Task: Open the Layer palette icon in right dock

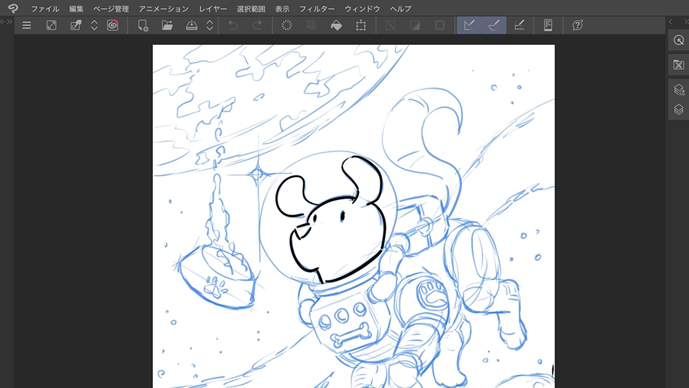Action: pyautogui.click(x=678, y=110)
